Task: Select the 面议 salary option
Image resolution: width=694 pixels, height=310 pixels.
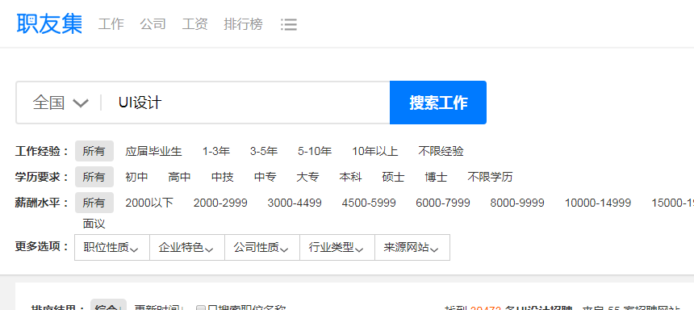Action: click(94, 224)
